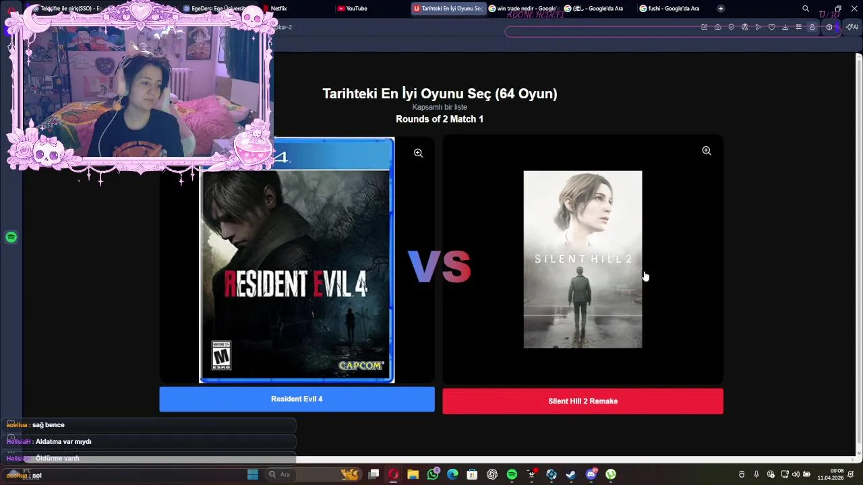Open the profile account icon

click(812, 27)
